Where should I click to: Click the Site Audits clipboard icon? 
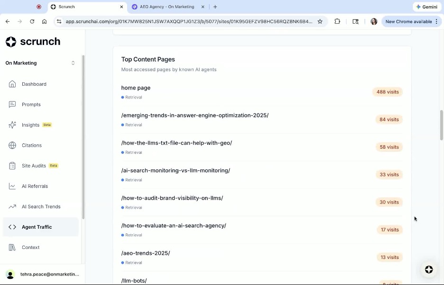tap(13, 166)
